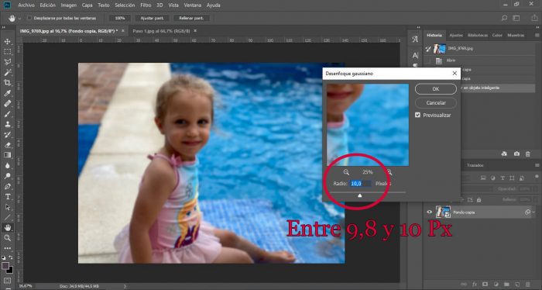Toggle history brush source box beside Abrir
Image resolution: width=542 pixels, height=290 pixels.
coord(429,60)
